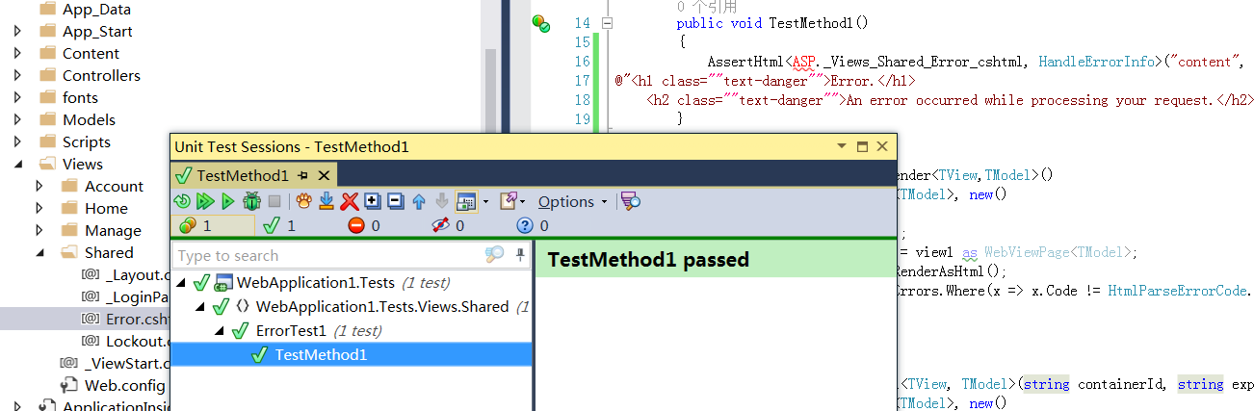Toggle the passed tests filter showing 1
Image resolution: width=1254 pixels, height=411 pixels.
click(279, 225)
